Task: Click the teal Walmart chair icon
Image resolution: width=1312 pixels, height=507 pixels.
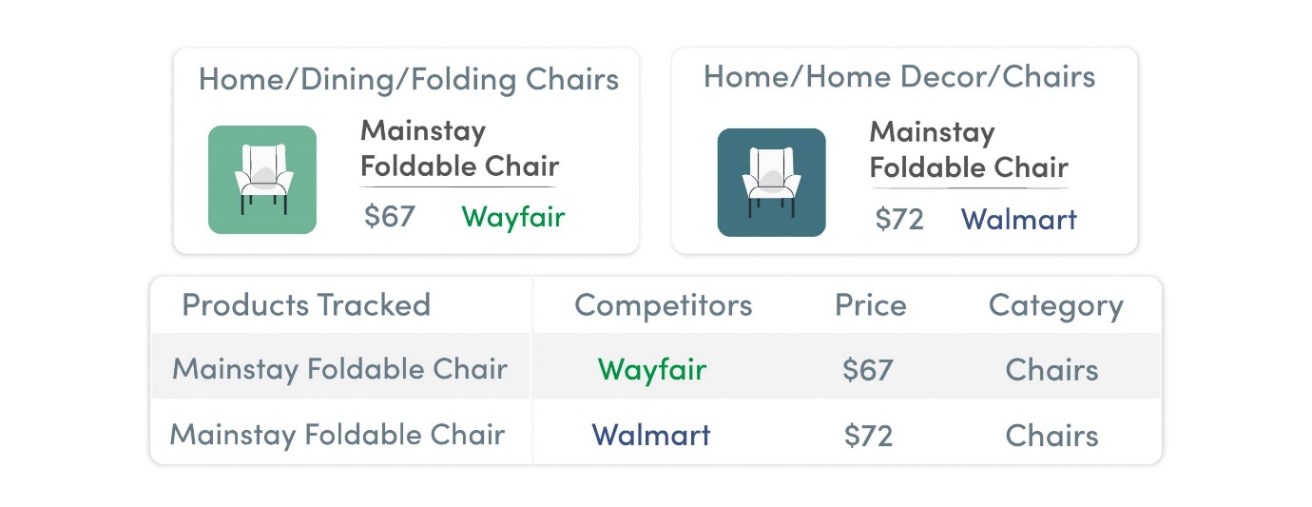Action: tap(771, 182)
